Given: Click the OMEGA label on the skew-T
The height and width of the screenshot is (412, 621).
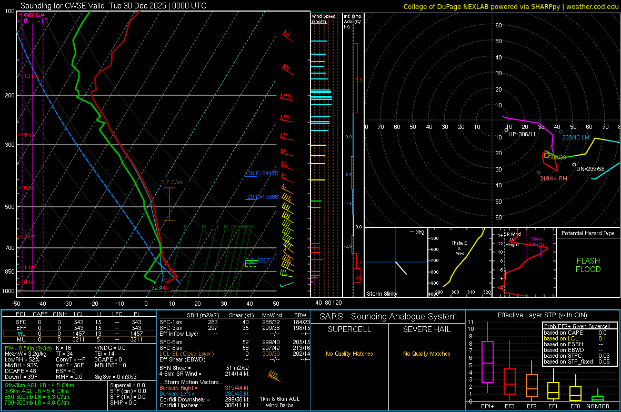Looking at the screenshot, I should pos(33,15).
